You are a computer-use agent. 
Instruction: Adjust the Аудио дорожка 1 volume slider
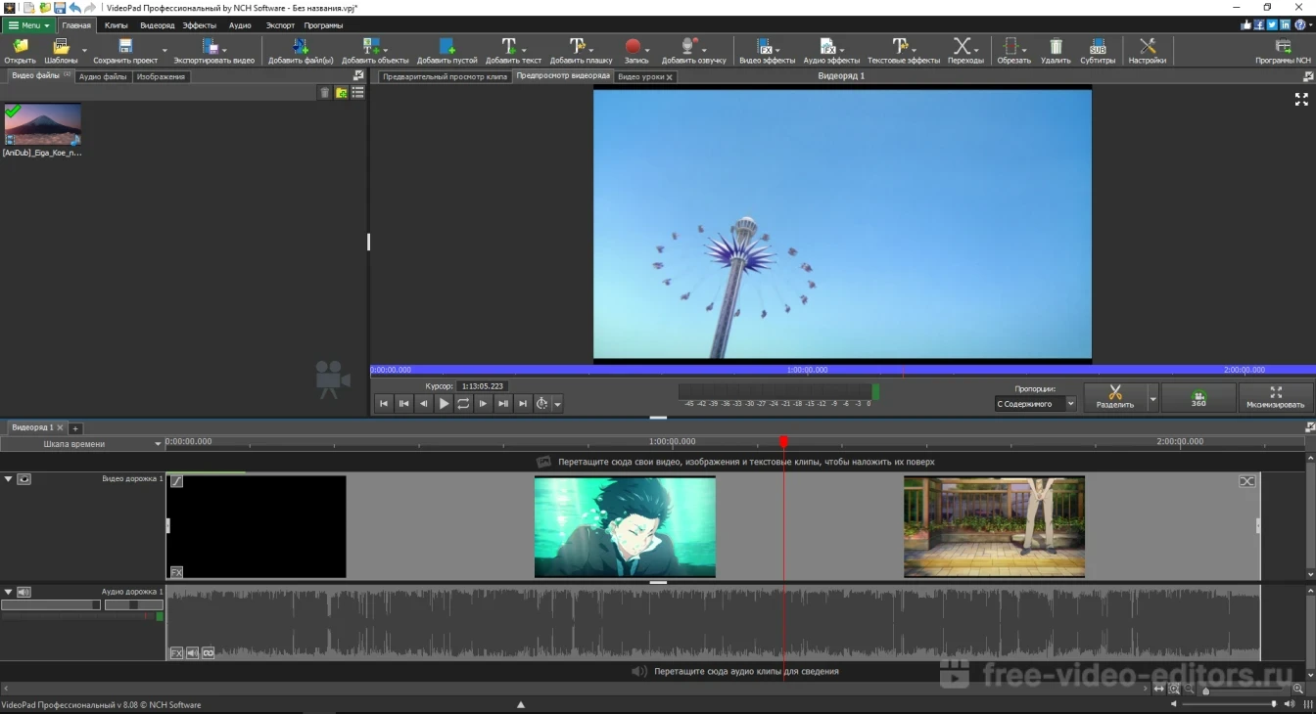[95, 605]
